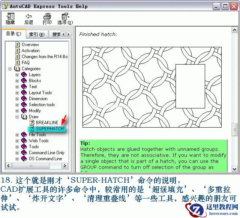
Task: Click the help window title bar icon
Action: tap(5, 6)
